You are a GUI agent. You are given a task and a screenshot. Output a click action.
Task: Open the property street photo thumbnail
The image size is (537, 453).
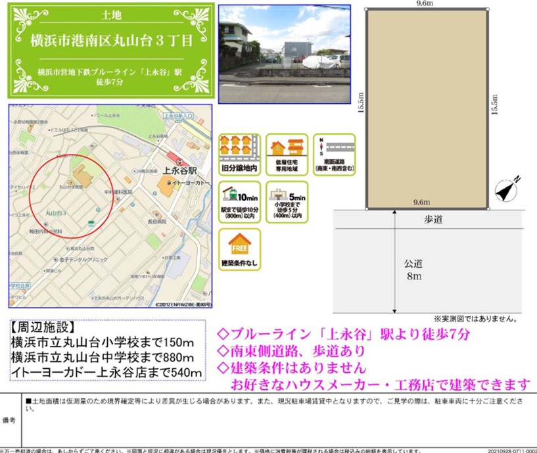point(284,54)
